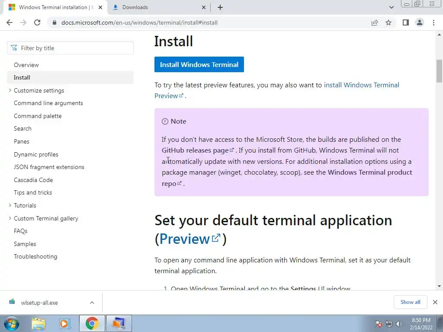Image resolution: width=443 pixels, height=332 pixels.
Task: Open a new browser tab
Action: click(x=220, y=7)
